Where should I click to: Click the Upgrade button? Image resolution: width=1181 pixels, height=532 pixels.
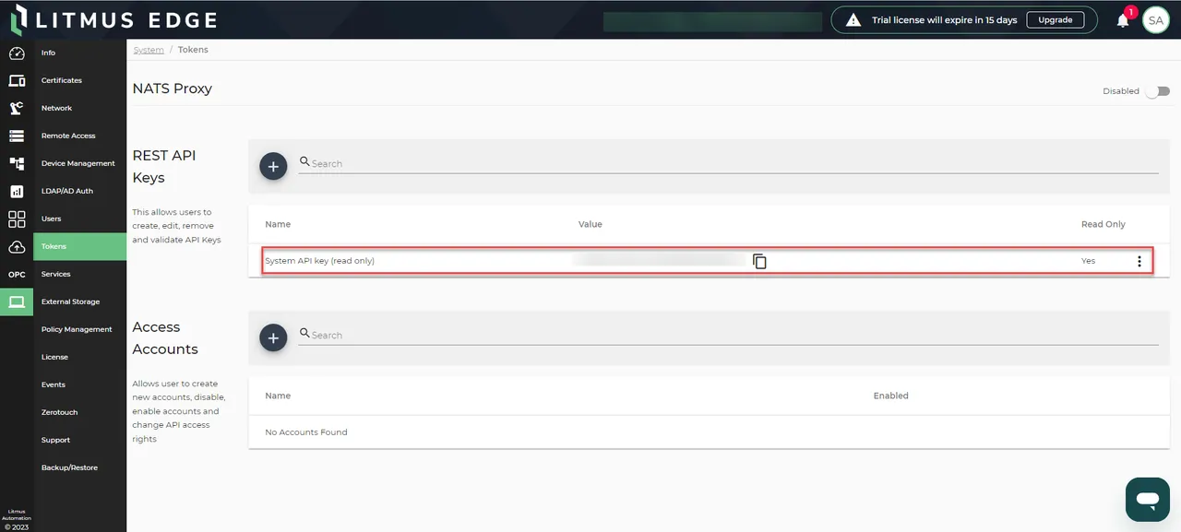coord(1055,19)
